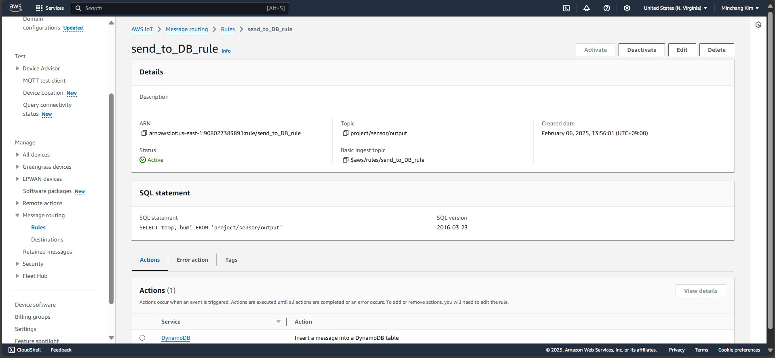The height and width of the screenshot is (358, 775).
Task: Copy the project/sensor/output topic
Action: tap(345, 133)
